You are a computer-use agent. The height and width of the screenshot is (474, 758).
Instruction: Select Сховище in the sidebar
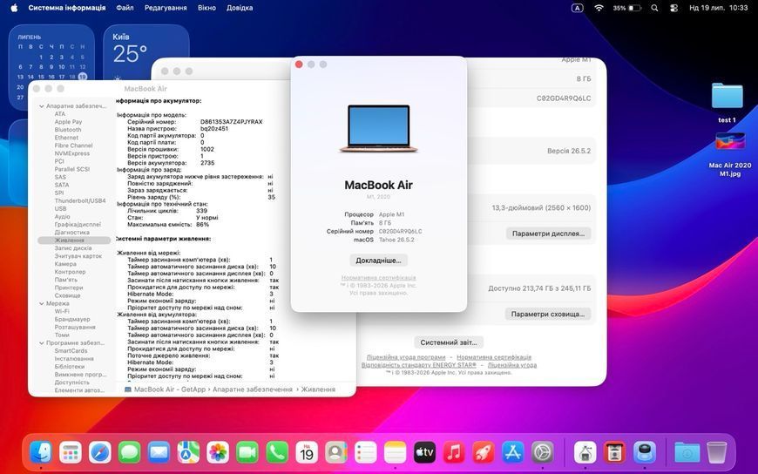click(x=67, y=295)
